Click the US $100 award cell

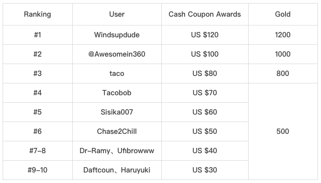coord(205,54)
